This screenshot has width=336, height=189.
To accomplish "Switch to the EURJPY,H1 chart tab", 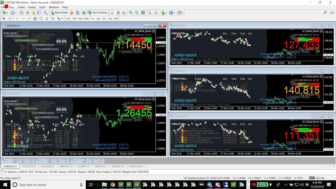I will pyautogui.click(x=84, y=166).
